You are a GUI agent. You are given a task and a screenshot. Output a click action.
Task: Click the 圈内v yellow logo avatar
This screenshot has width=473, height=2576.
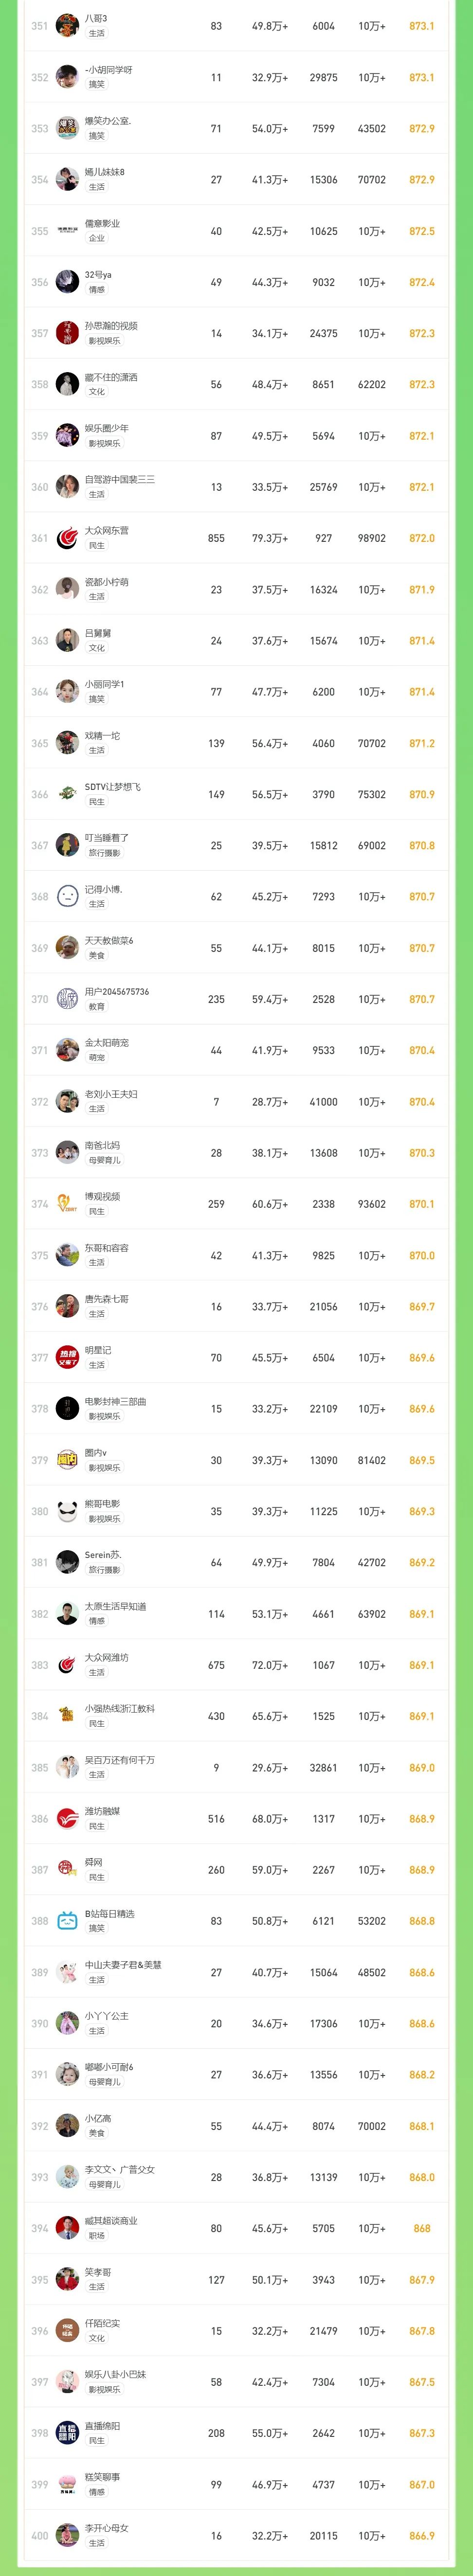click(x=67, y=1460)
